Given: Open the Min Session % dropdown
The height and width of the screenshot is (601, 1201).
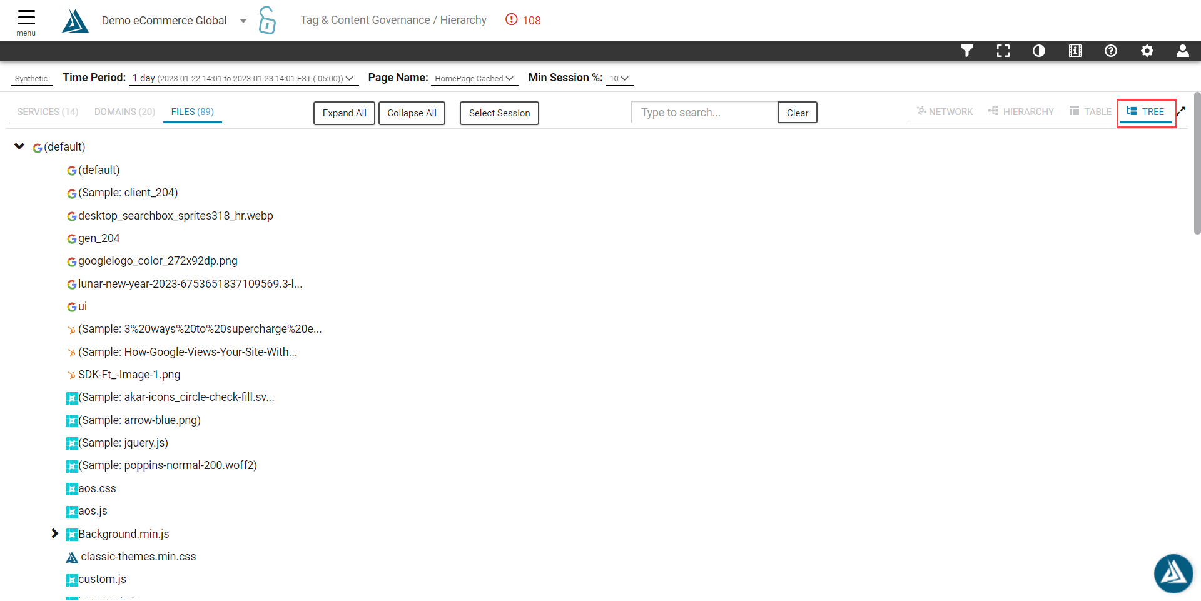Looking at the screenshot, I should tap(619, 78).
